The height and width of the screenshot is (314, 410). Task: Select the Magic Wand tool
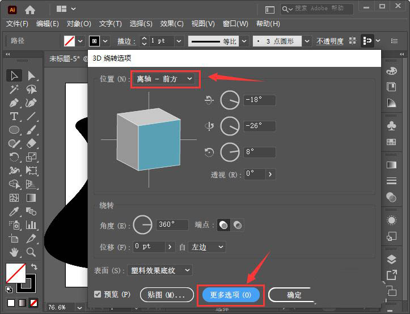coord(14,90)
